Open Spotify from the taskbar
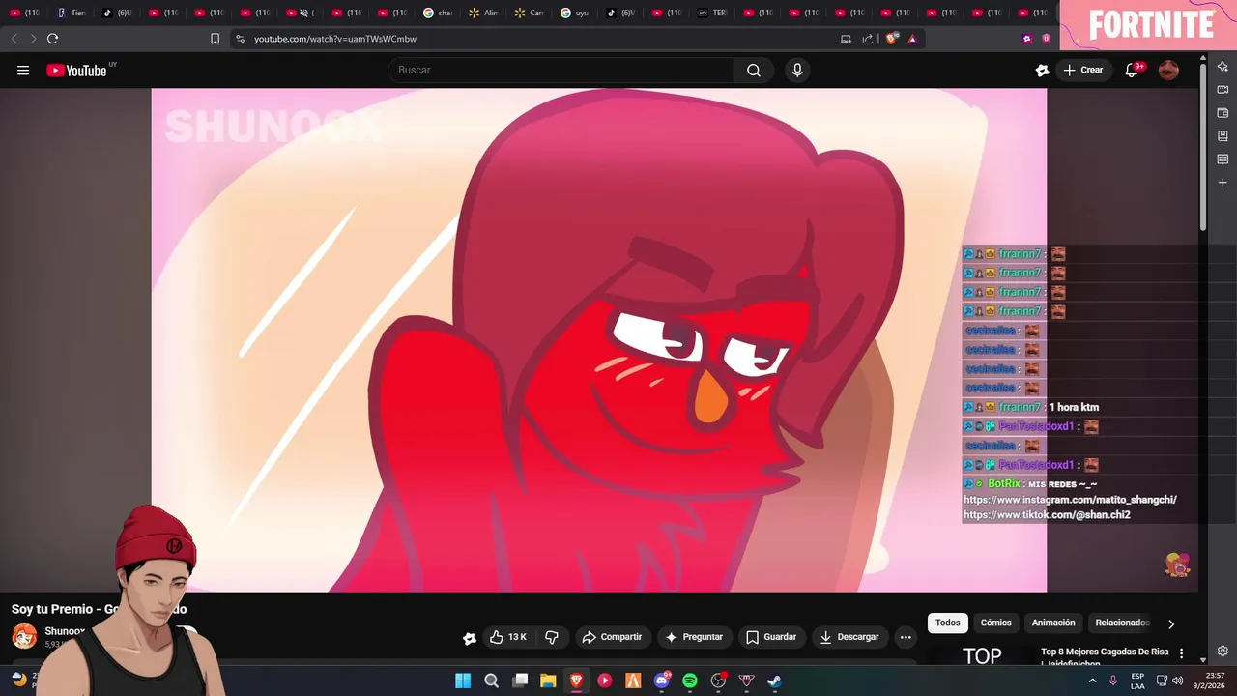Viewport: 1237px width, 696px height. coord(690,681)
